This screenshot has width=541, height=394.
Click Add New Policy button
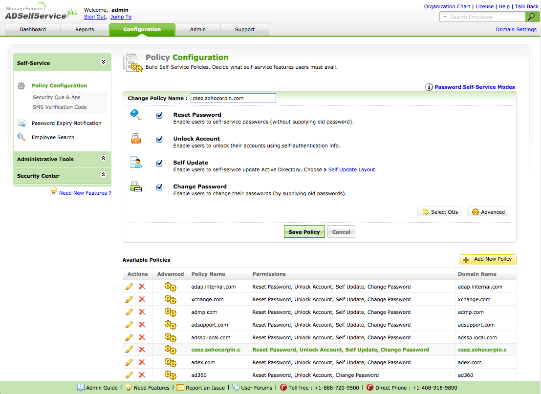pos(488,259)
